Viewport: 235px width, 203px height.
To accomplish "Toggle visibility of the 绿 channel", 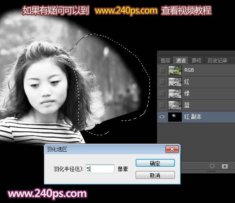I will [x=162, y=93].
